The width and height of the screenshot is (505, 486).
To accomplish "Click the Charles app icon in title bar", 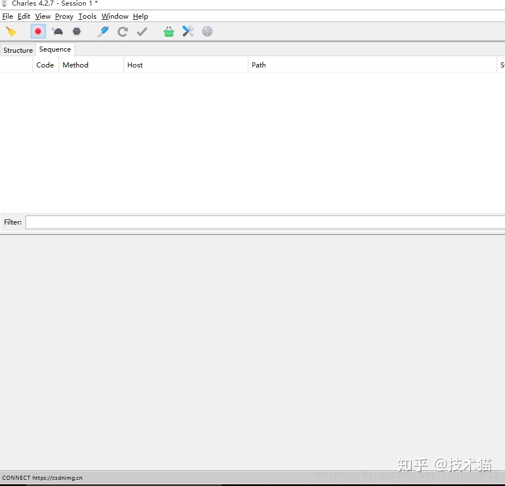I will (5, 3).
